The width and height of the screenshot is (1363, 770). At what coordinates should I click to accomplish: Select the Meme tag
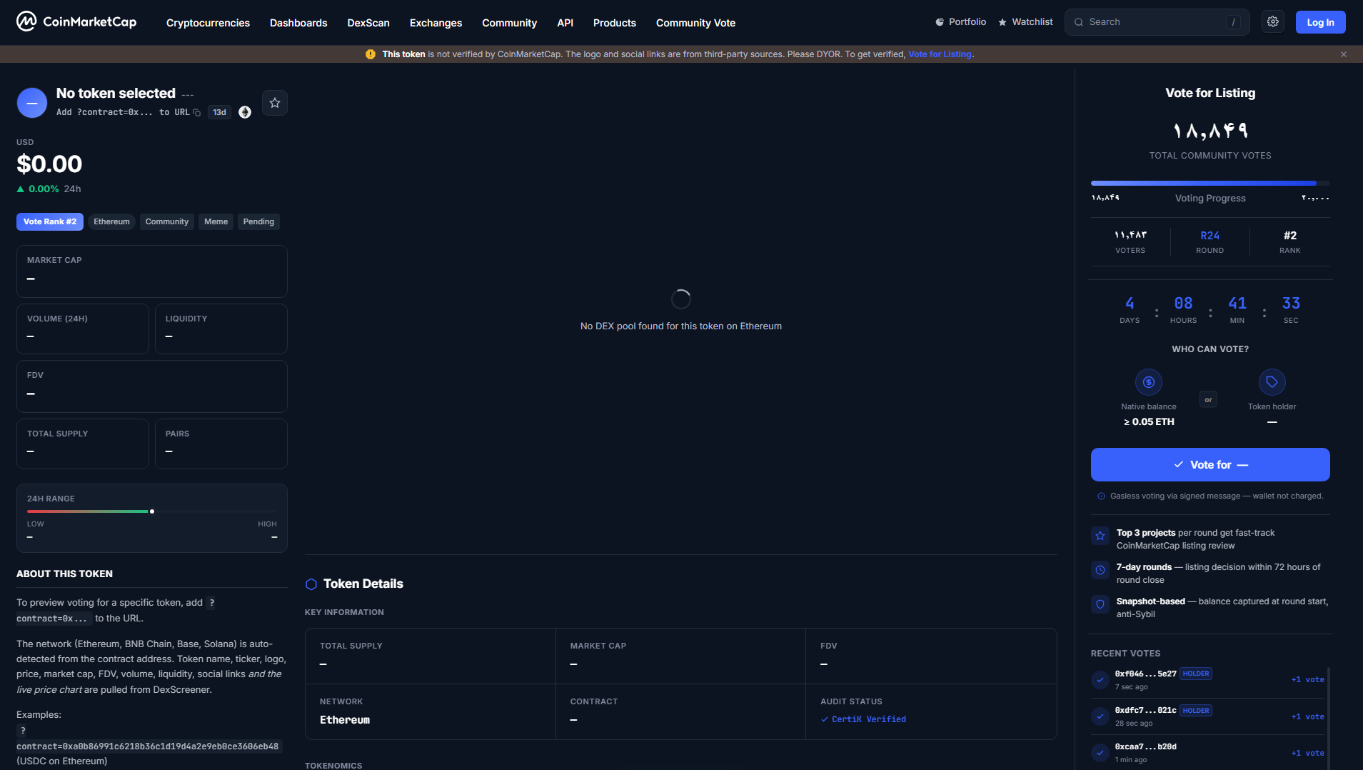point(216,222)
